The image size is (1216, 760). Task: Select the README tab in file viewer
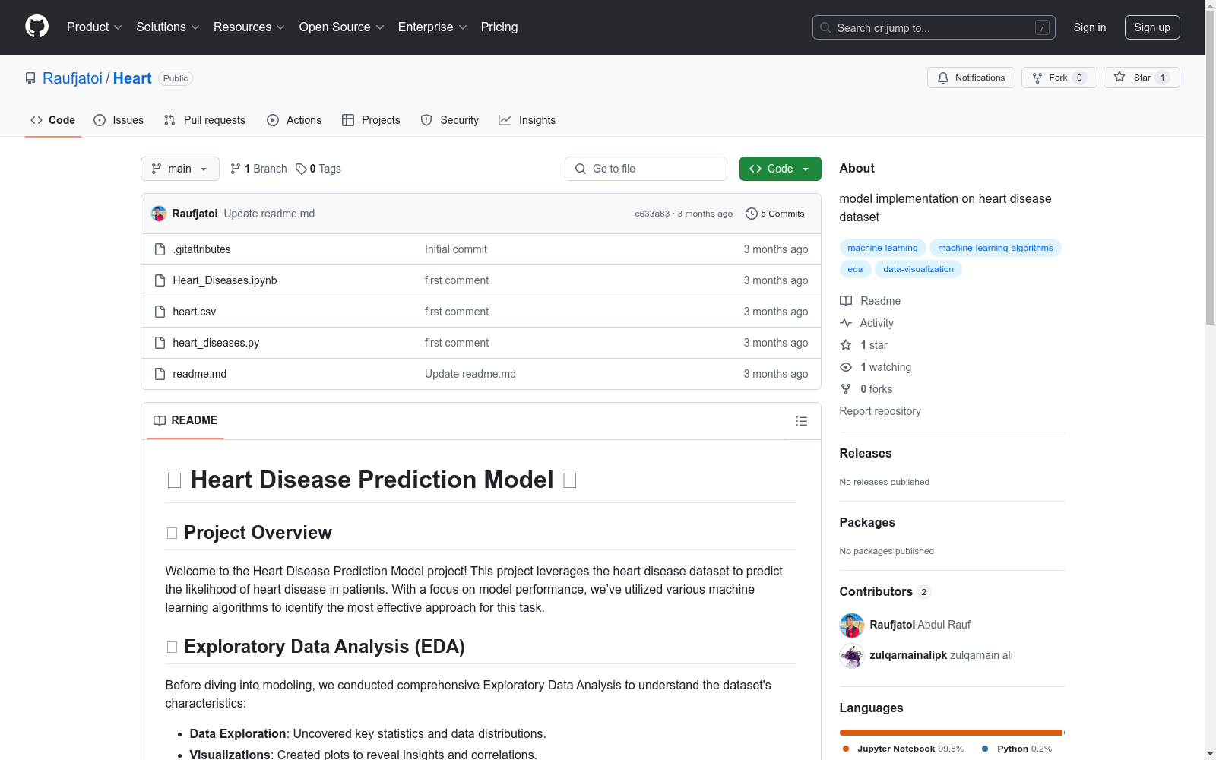point(185,420)
